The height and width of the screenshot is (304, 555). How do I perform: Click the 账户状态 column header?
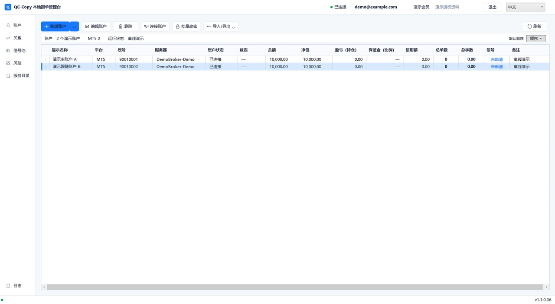tap(215, 50)
